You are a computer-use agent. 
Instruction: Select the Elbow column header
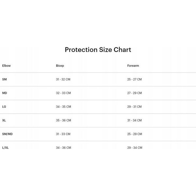7,66
